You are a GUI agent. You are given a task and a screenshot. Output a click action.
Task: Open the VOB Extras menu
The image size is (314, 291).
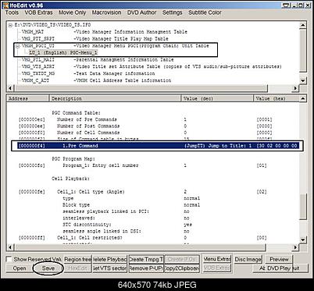(38, 12)
